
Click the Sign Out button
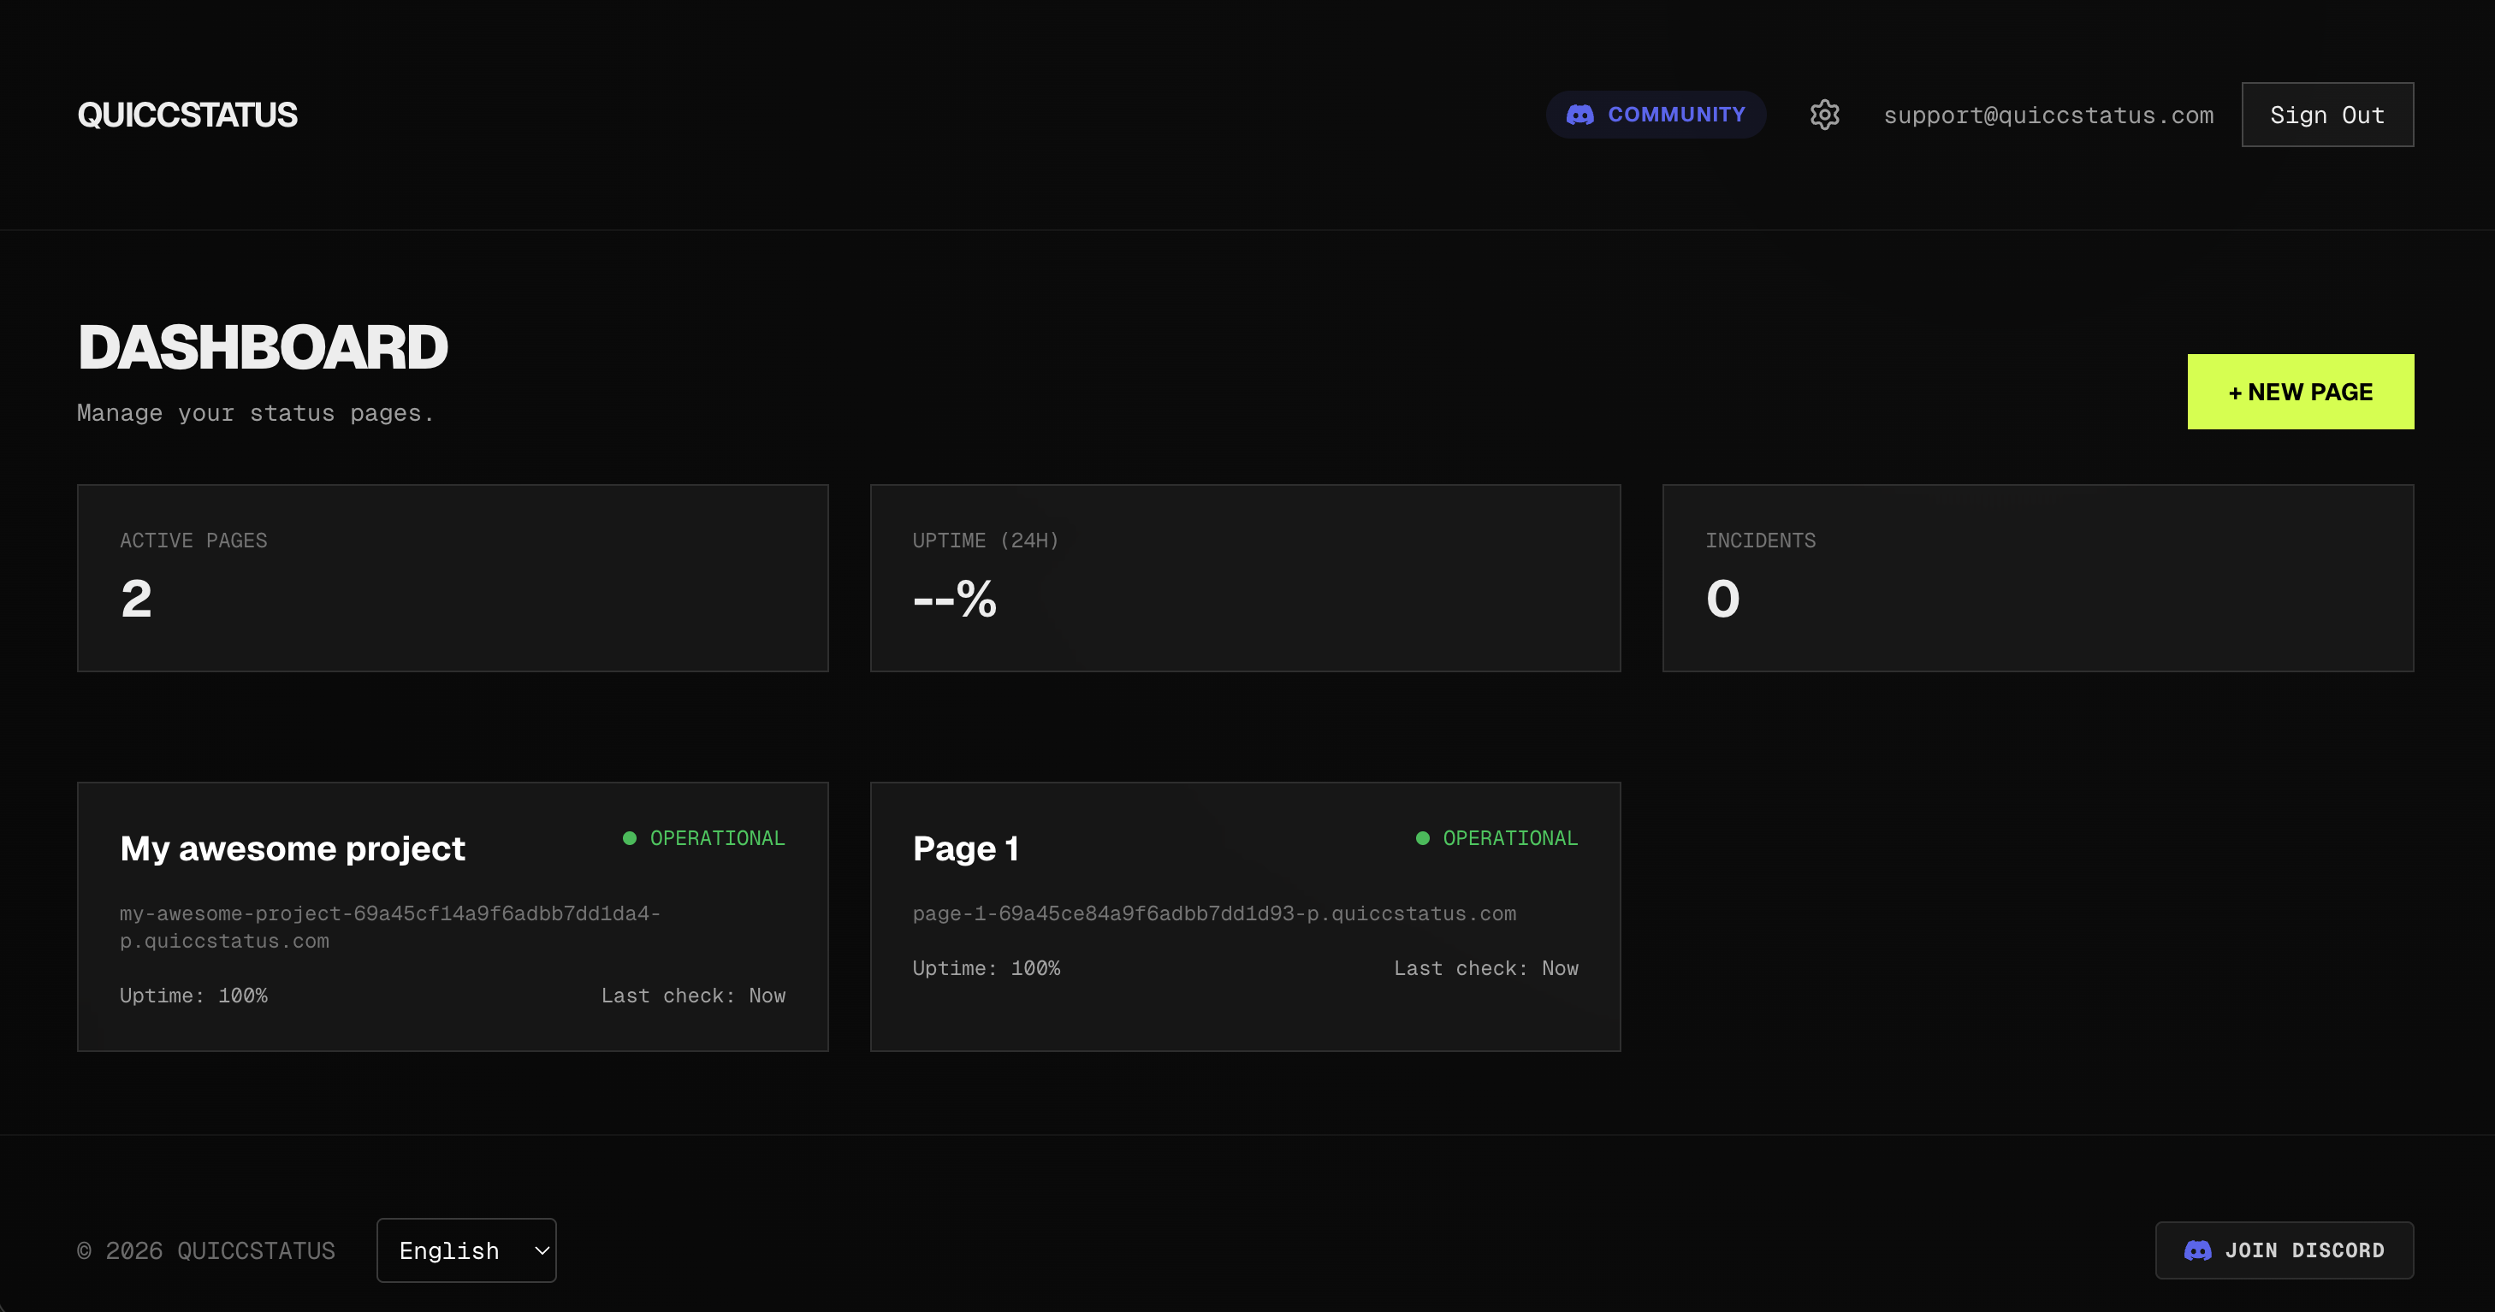click(x=2326, y=115)
